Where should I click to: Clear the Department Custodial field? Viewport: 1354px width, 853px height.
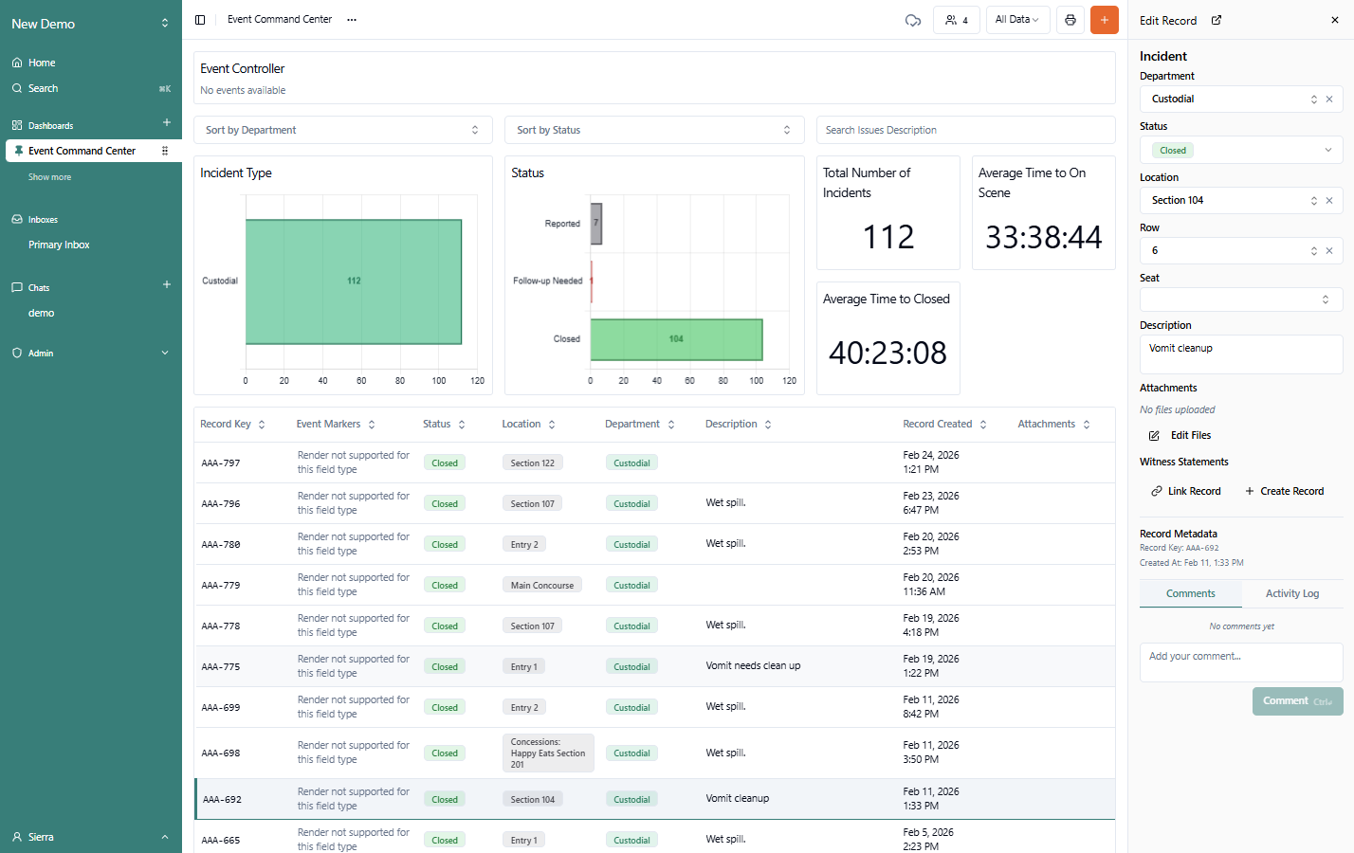(x=1329, y=100)
